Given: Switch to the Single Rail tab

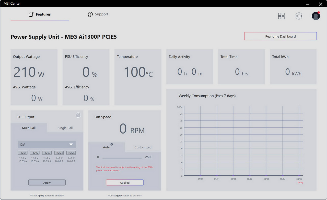Looking at the screenshot, I should coord(65,128).
